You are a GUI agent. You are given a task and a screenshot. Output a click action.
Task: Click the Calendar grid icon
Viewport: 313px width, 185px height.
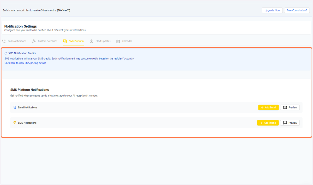pyautogui.click(x=118, y=41)
